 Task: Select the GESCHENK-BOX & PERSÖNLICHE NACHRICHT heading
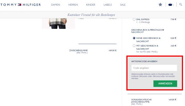click(148, 31)
